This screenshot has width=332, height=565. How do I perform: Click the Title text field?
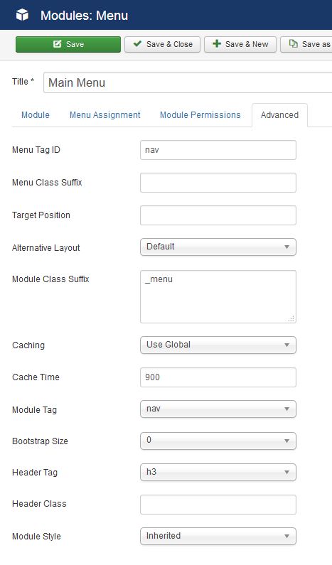188,82
